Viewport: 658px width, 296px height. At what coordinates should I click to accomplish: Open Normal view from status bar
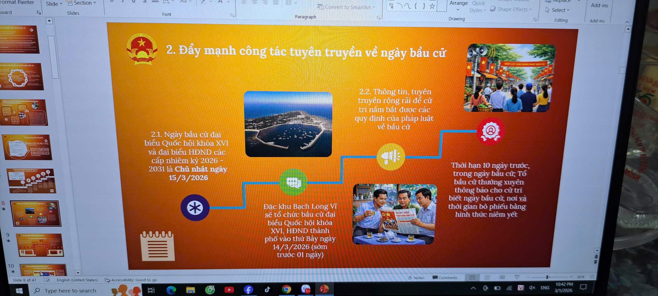point(472,277)
